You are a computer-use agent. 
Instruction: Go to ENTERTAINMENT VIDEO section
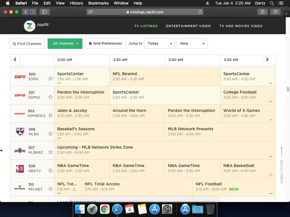[x=188, y=26]
